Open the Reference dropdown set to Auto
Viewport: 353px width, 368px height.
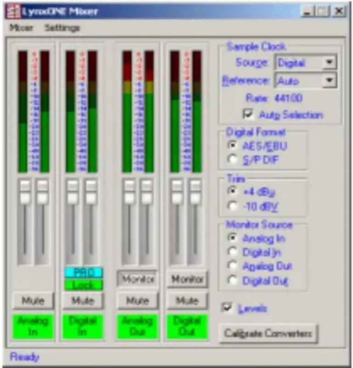pos(306,80)
